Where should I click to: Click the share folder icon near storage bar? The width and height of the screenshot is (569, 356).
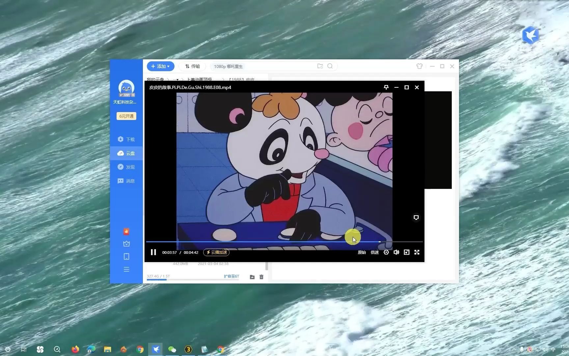pos(252,277)
